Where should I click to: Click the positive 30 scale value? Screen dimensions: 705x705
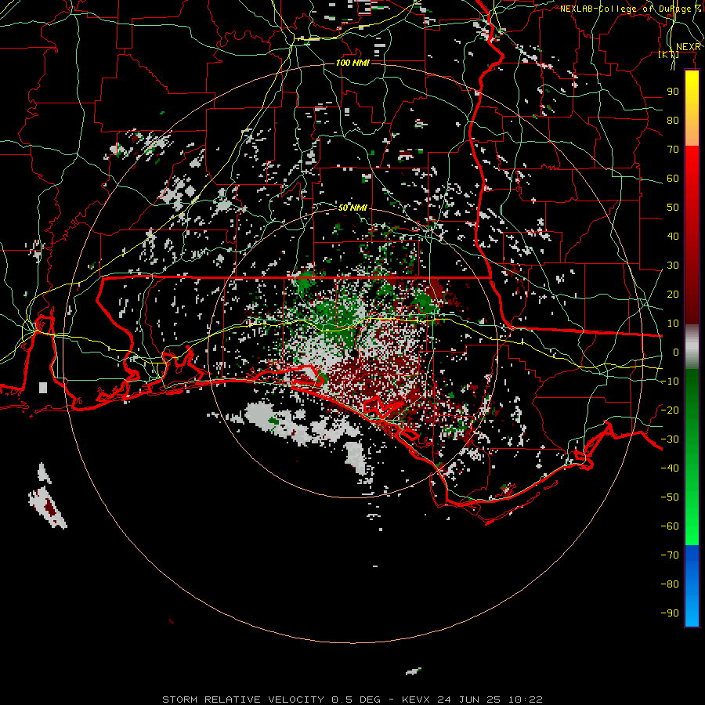pyautogui.click(x=673, y=266)
